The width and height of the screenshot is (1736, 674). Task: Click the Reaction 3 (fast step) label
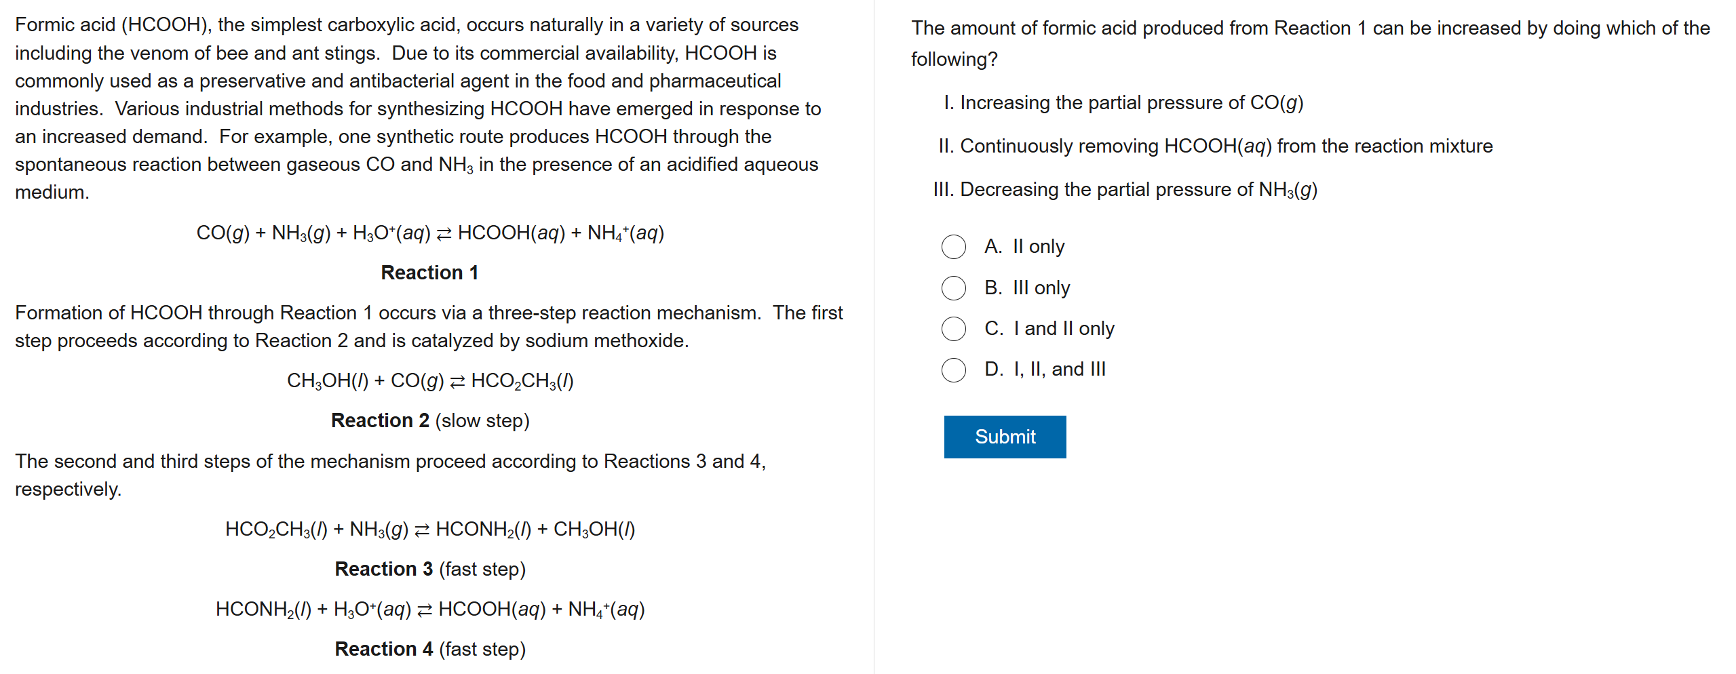pos(429,570)
